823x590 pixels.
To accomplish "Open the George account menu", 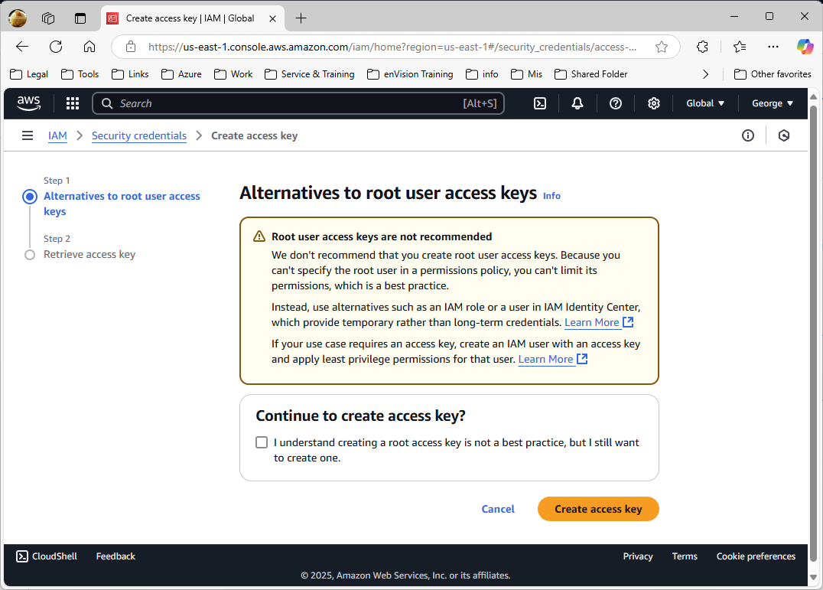I will (773, 103).
